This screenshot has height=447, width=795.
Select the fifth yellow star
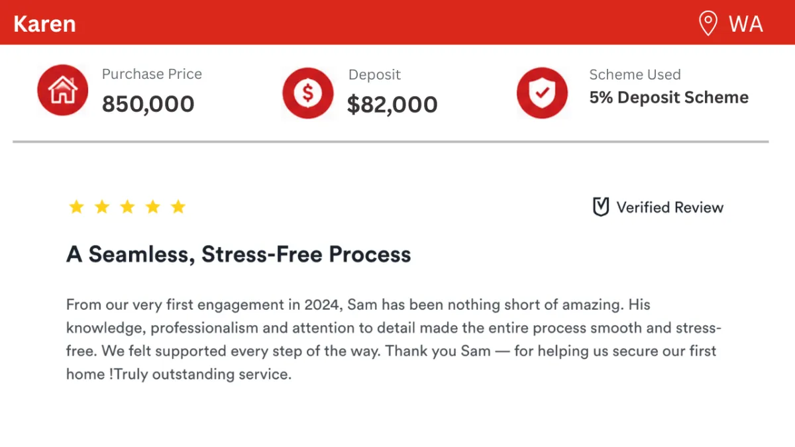click(x=178, y=207)
